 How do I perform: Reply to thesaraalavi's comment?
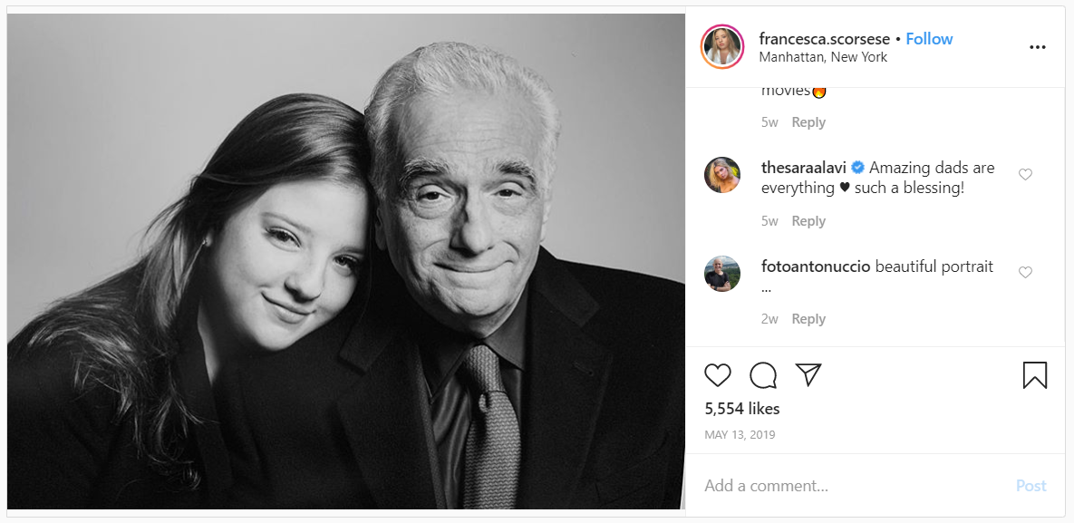pyautogui.click(x=808, y=221)
